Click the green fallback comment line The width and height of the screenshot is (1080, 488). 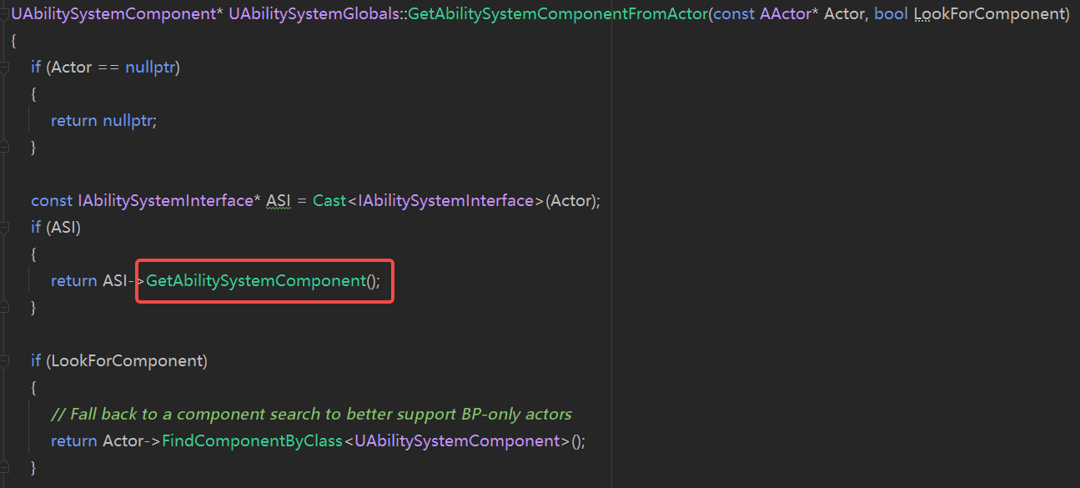coord(311,415)
